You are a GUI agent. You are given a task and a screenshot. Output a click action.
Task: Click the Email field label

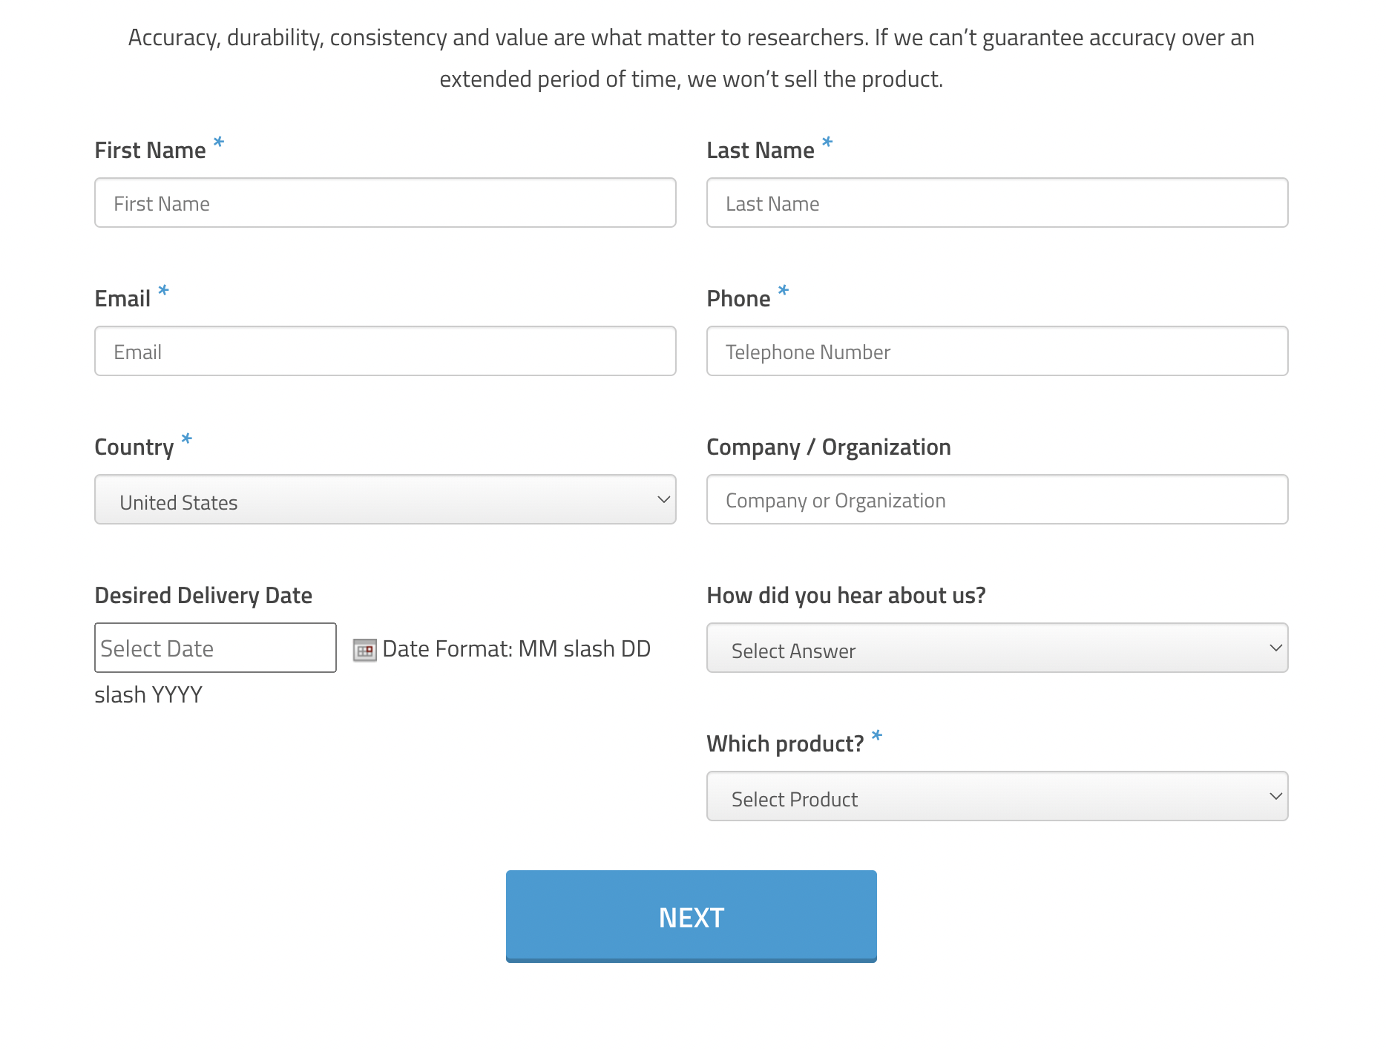[122, 299]
